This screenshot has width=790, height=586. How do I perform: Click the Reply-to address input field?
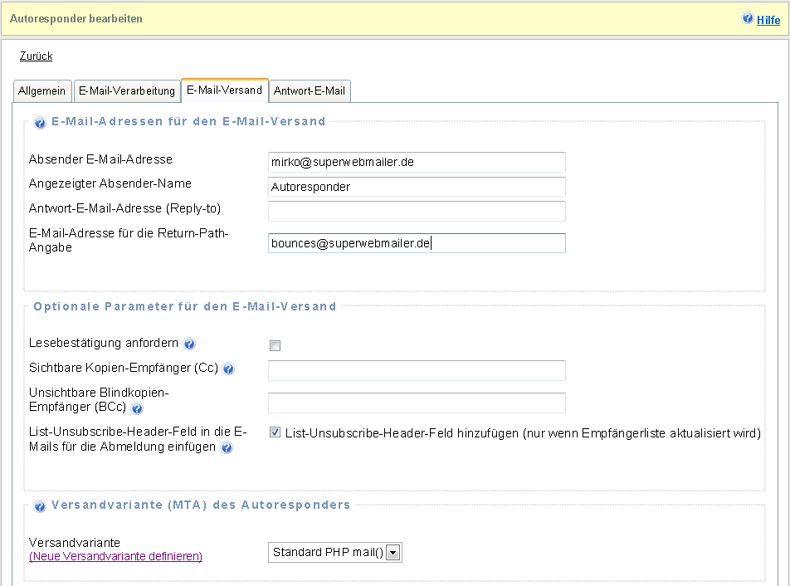tap(417, 211)
